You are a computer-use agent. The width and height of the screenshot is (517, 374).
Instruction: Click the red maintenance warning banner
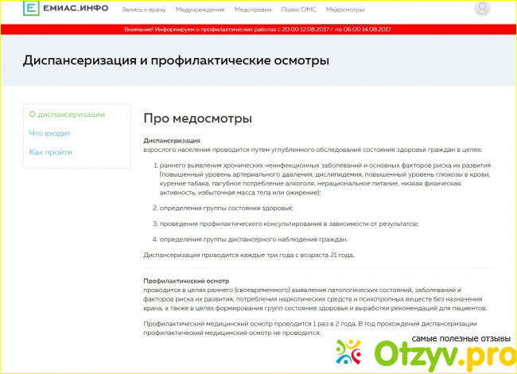[258, 29]
